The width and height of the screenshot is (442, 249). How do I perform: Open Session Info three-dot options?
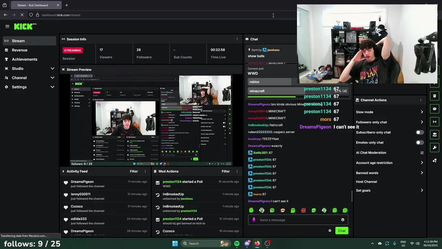pyautogui.click(x=237, y=39)
